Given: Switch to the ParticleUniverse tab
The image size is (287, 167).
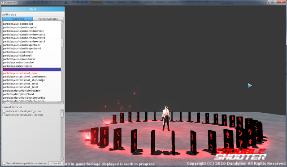Looking at the screenshot, I should tap(48, 19).
